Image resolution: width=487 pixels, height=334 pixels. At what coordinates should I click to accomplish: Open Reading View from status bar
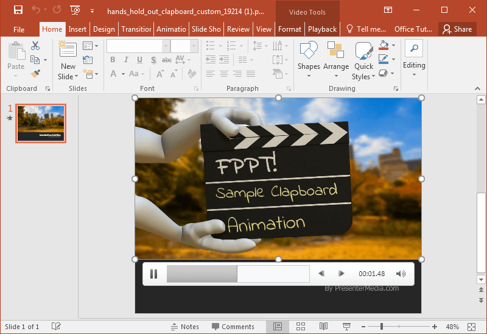pos(324,327)
